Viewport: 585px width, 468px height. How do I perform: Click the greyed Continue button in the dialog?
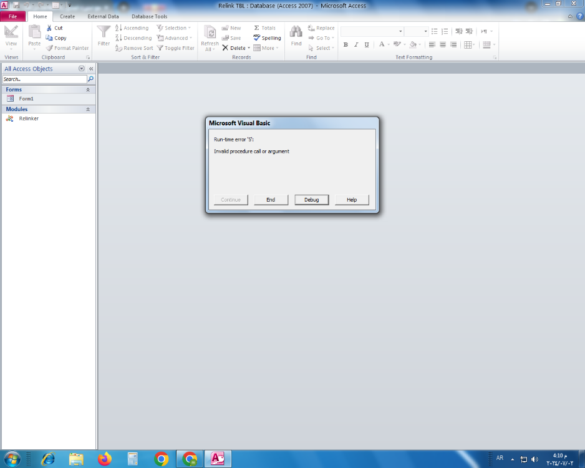point(231,200)
